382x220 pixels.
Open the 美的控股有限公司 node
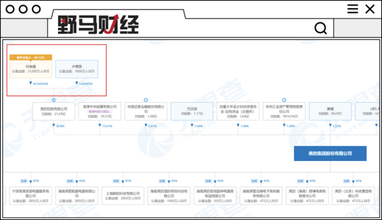[53, 111]
